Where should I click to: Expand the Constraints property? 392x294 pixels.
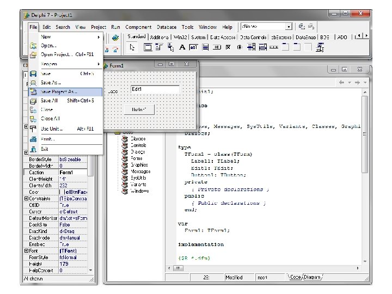[26, 199]
